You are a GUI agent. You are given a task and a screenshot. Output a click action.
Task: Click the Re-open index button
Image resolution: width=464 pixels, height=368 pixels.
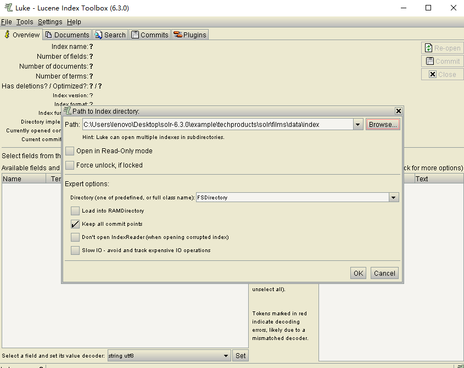tap(443, 48)
